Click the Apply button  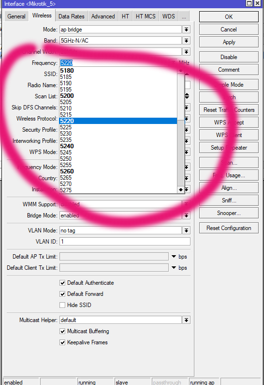(229, 42)
